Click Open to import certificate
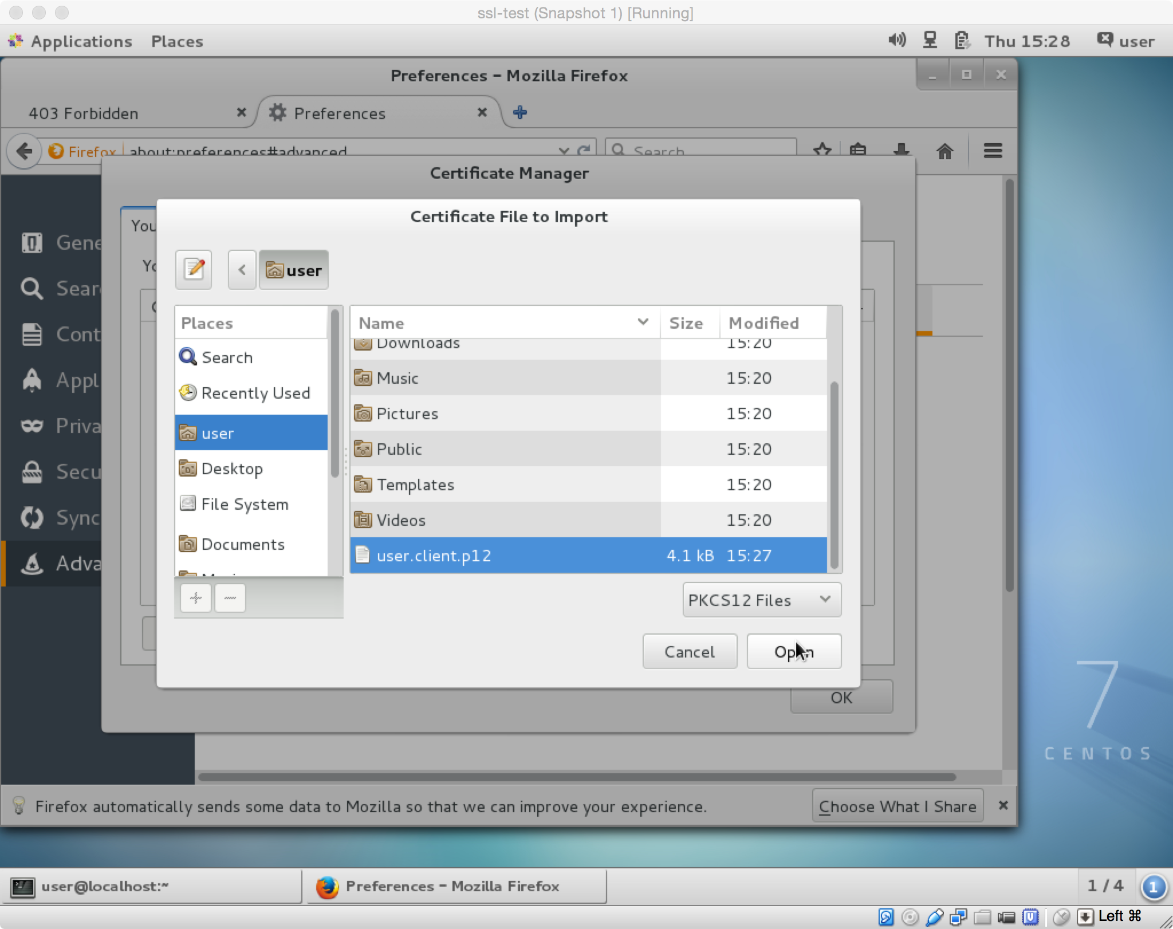Screen dimensions: 1173x929 tap(794, 651)
